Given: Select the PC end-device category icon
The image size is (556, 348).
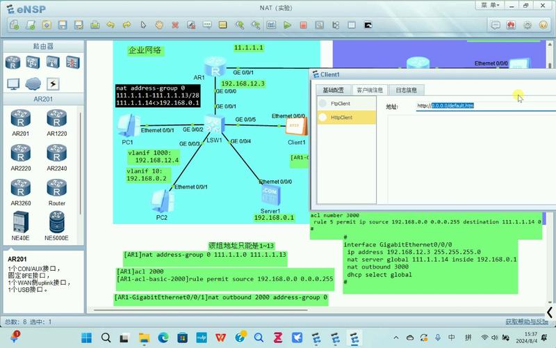Looking at the screenshot, I should tap(13, 84).
